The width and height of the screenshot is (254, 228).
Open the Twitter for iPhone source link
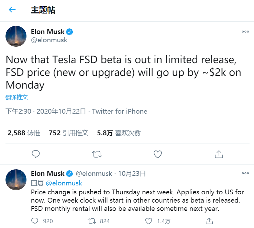(x=120, y=111)
